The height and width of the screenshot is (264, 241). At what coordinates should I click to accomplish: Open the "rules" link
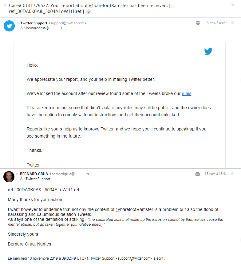(x=186, y=93)
